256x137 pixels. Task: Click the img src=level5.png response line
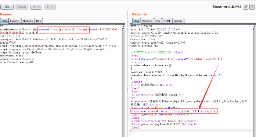(163, 121)
